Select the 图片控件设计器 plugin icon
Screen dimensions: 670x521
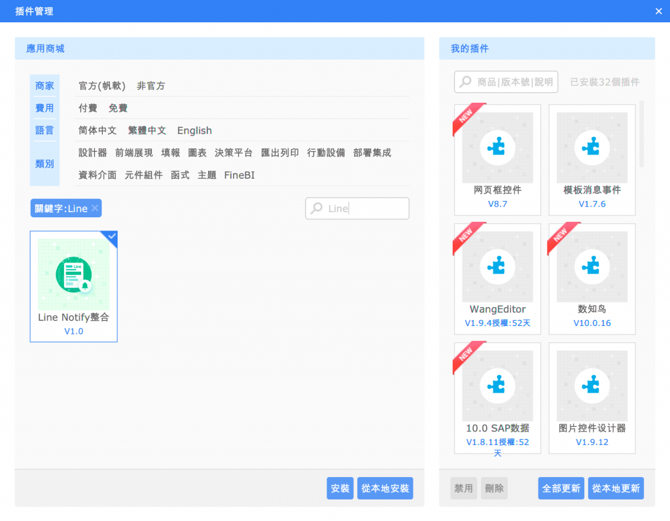tap(591, 386)
